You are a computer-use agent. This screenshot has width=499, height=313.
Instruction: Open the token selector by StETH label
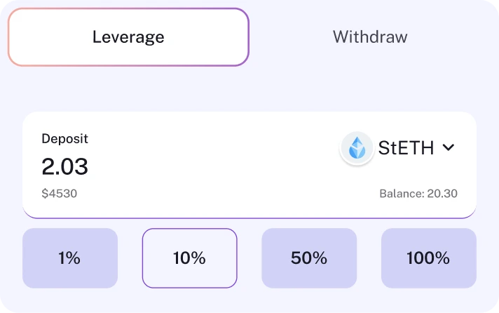406,148
